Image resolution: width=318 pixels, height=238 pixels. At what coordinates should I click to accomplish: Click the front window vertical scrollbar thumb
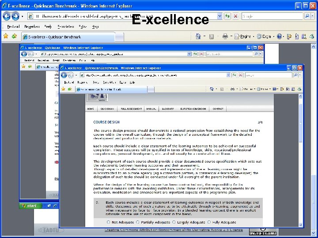click(x=301, y=123)
